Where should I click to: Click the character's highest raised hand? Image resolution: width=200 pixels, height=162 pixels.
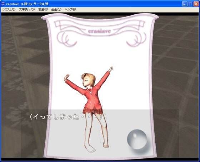click(x=111, y=69)
